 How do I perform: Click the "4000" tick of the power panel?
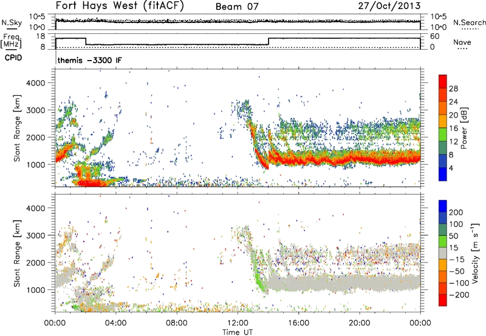[36, 83]
